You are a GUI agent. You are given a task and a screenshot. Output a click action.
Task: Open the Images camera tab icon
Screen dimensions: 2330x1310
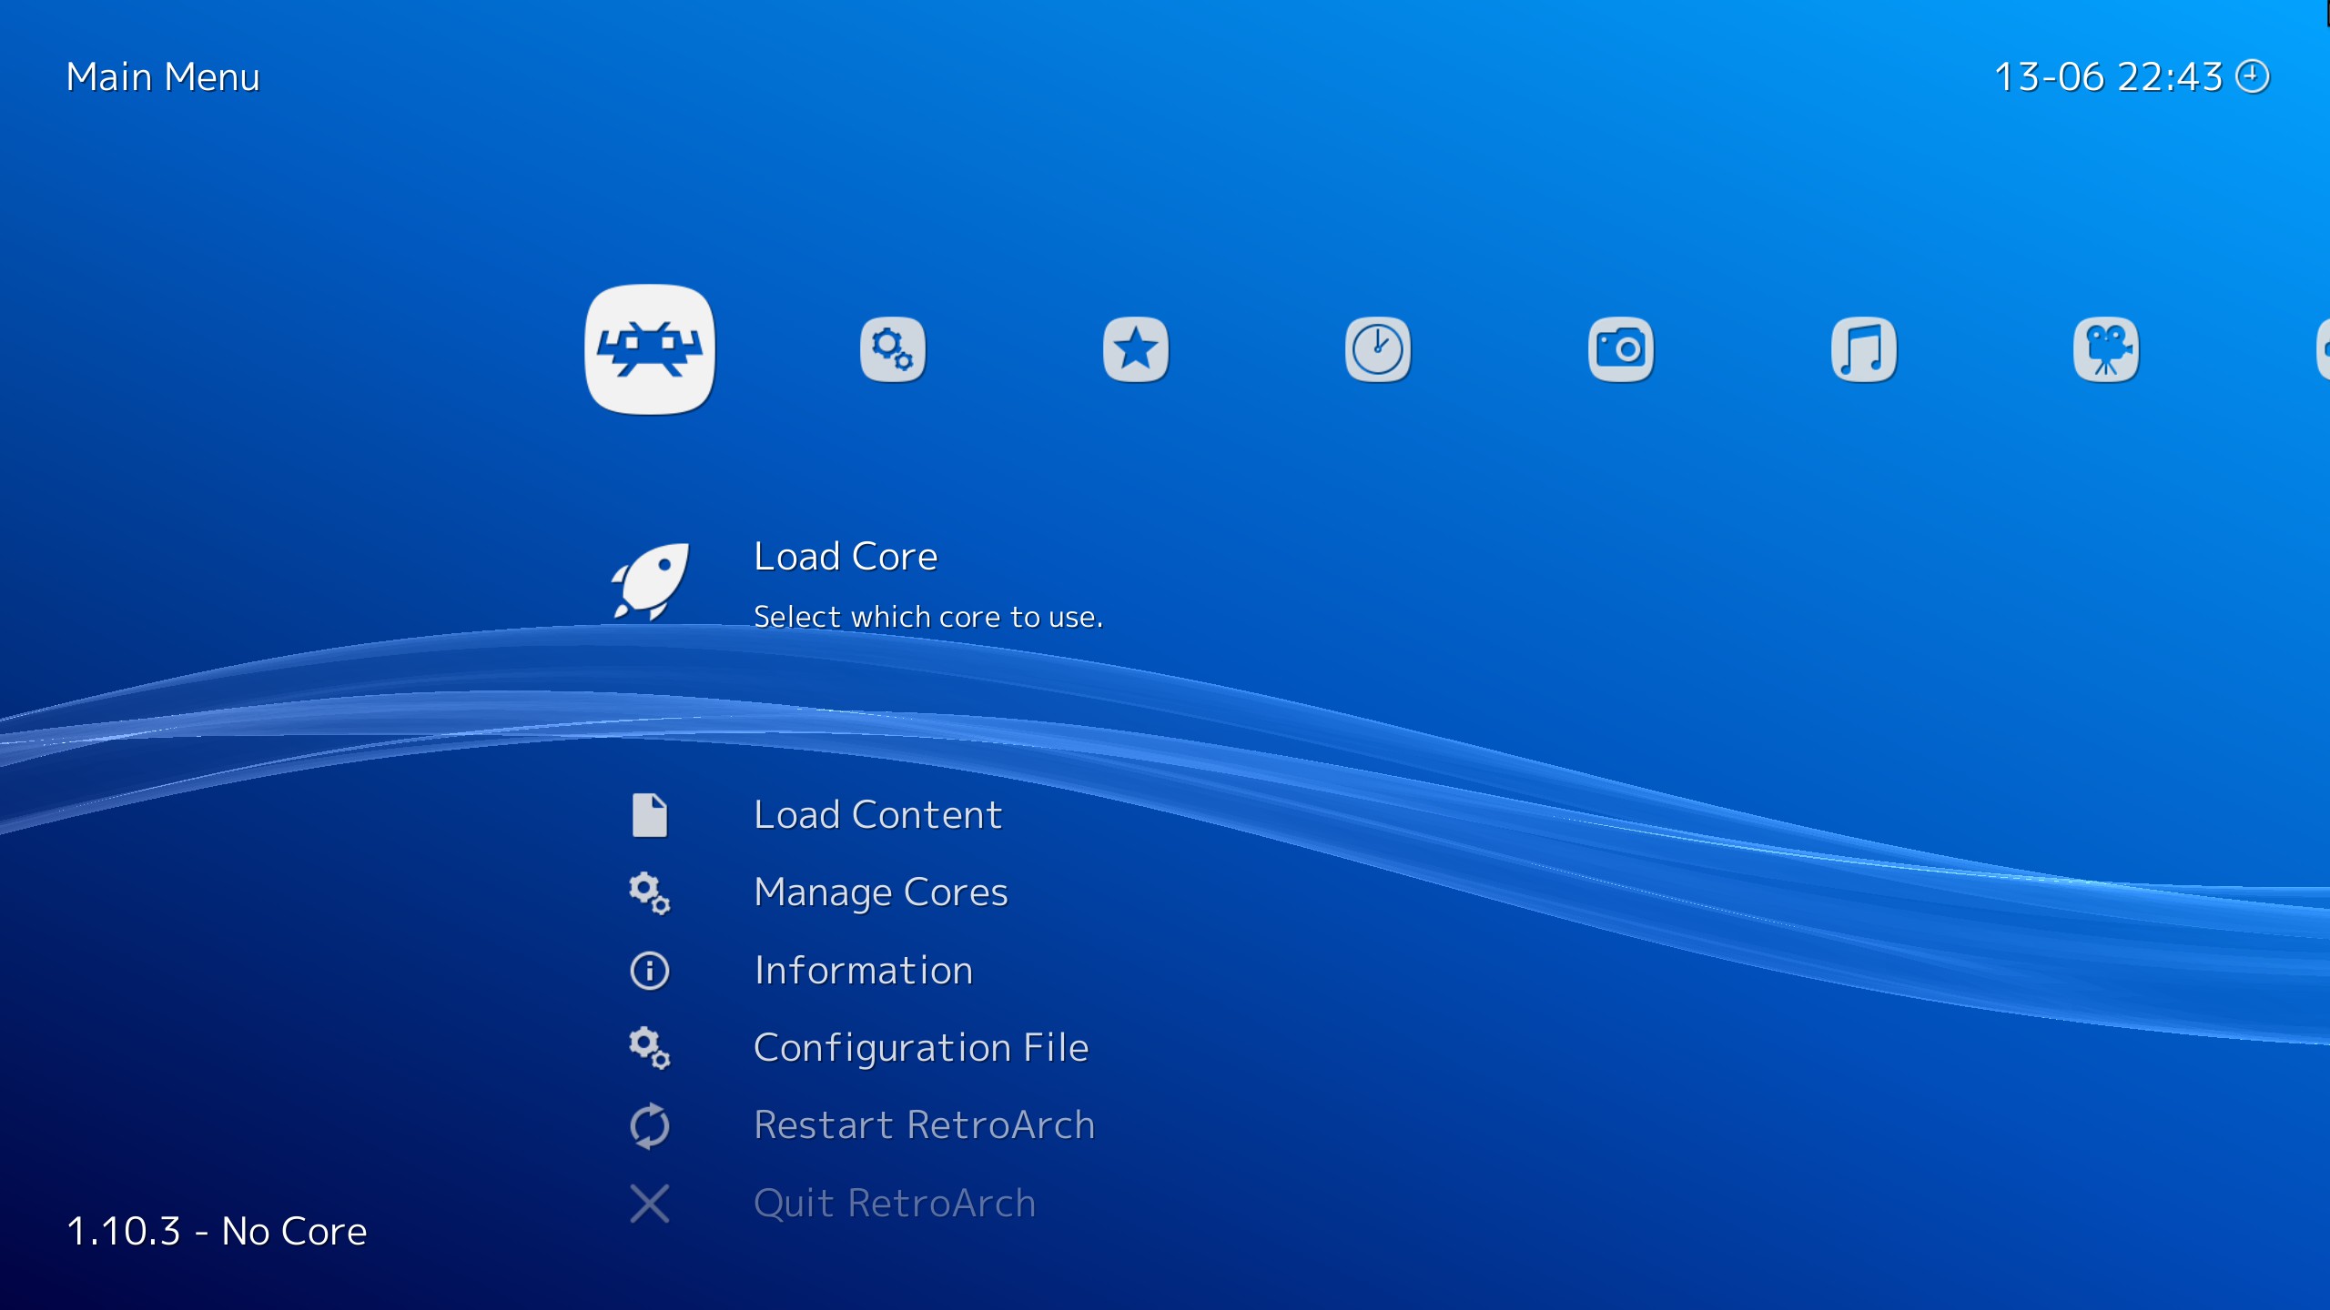(x=1620, y=349)
